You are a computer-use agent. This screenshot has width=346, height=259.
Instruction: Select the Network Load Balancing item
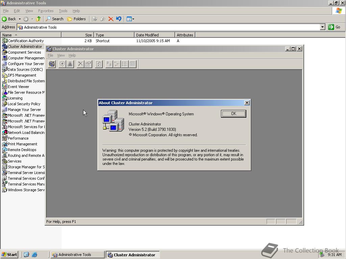pos(23,132)
